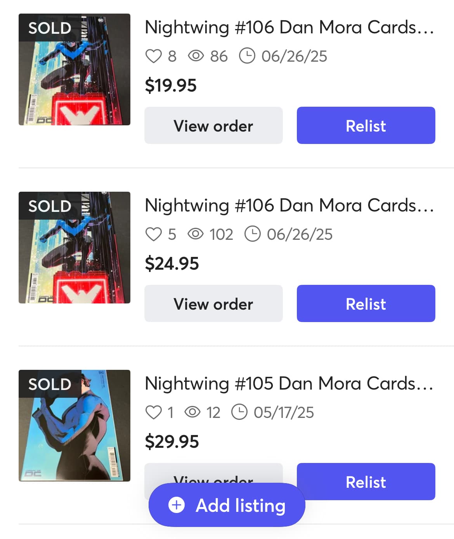Image resolution: width=454 pixels, height=539 pixels.
Task: Tap the heart icon on the $19.95 listing
Action: pos(153,56)
